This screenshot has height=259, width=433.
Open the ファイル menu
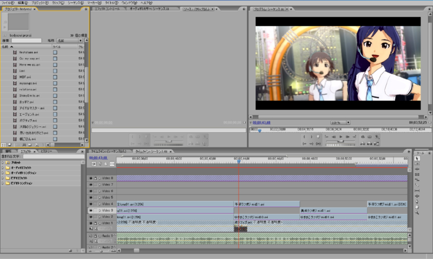pos(8,3)
